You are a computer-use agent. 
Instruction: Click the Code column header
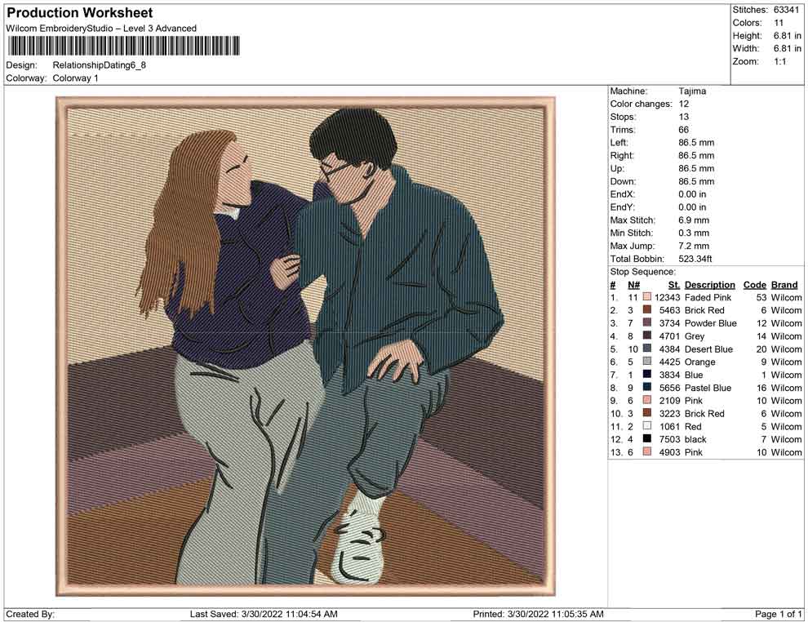pyautogui.click(x=754, y=285)
